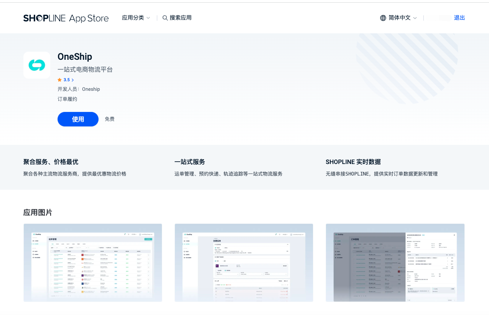Click the OneShip app logo icon
This screenshot has height=315, width=489.
coord(37,65)
